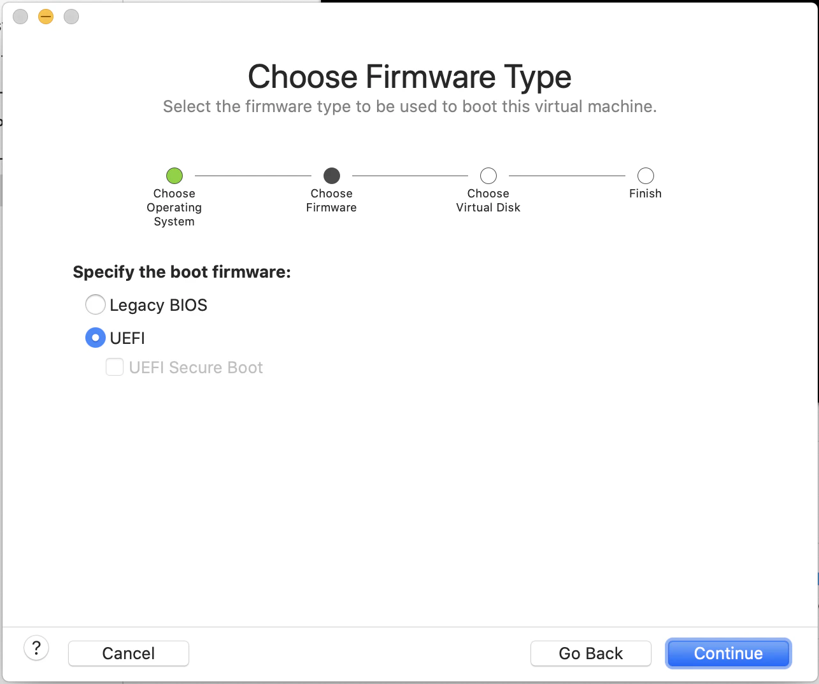This screenshot has height=684, width=819.
Task: Open help with the question mark icon
Action: (36, 648)
